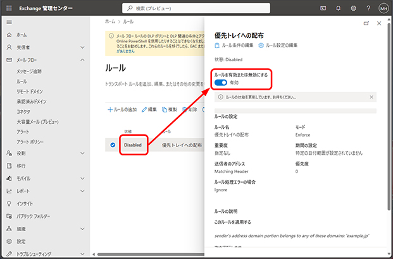
Task: Toggle the rule 有効 switch
Action: click(221, 83)
